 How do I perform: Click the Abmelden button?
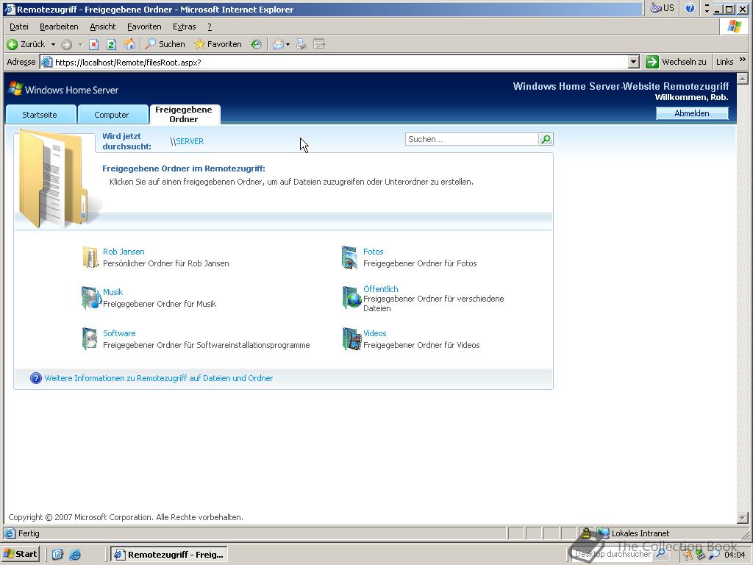[x=692, y=113]
